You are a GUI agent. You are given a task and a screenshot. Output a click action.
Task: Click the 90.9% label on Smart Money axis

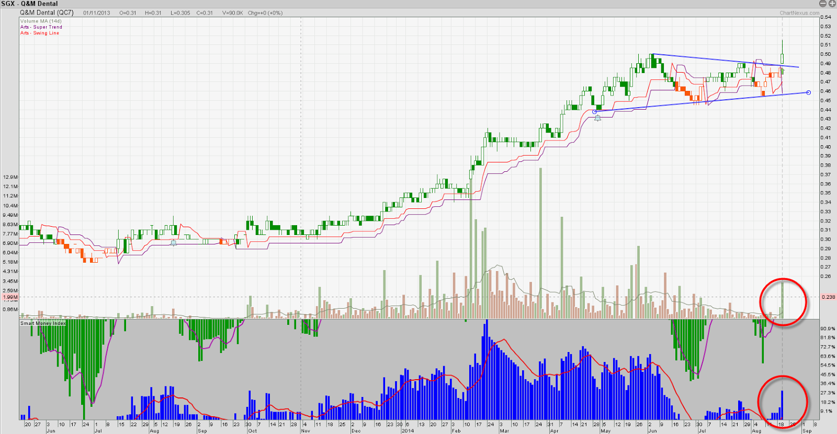tap(828, 329)
